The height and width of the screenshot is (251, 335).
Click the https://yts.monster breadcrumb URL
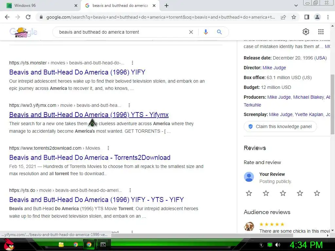28,63
